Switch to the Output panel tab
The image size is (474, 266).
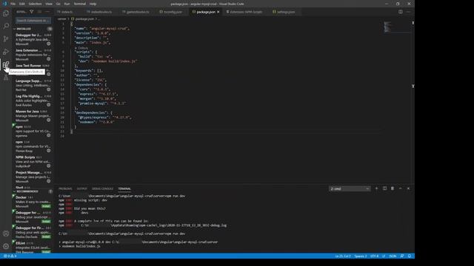pyautogui.click(x=81, y=189)
